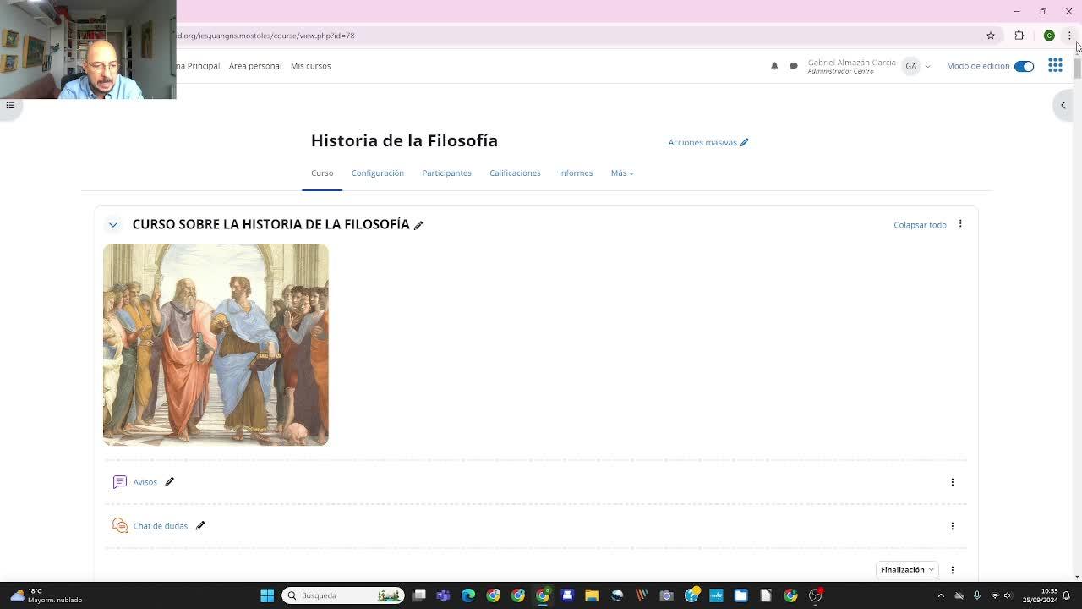The width and height of the screenshot is (1082, 609).
Task: Expand the user menu dropdown arrow
Action: (928, 66)
